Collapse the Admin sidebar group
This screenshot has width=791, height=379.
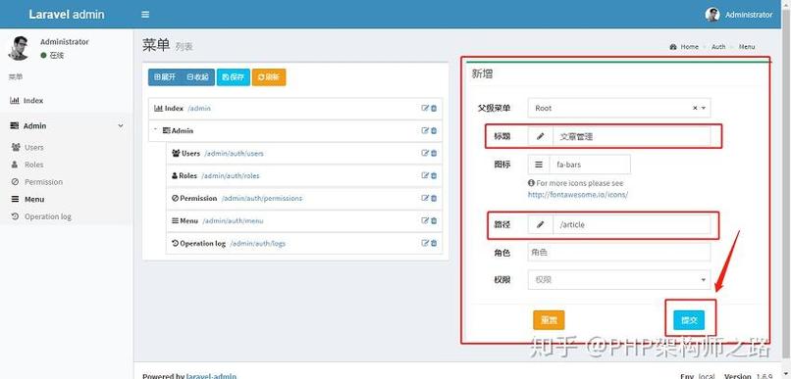pyautogui.click(x=67, y=125)
